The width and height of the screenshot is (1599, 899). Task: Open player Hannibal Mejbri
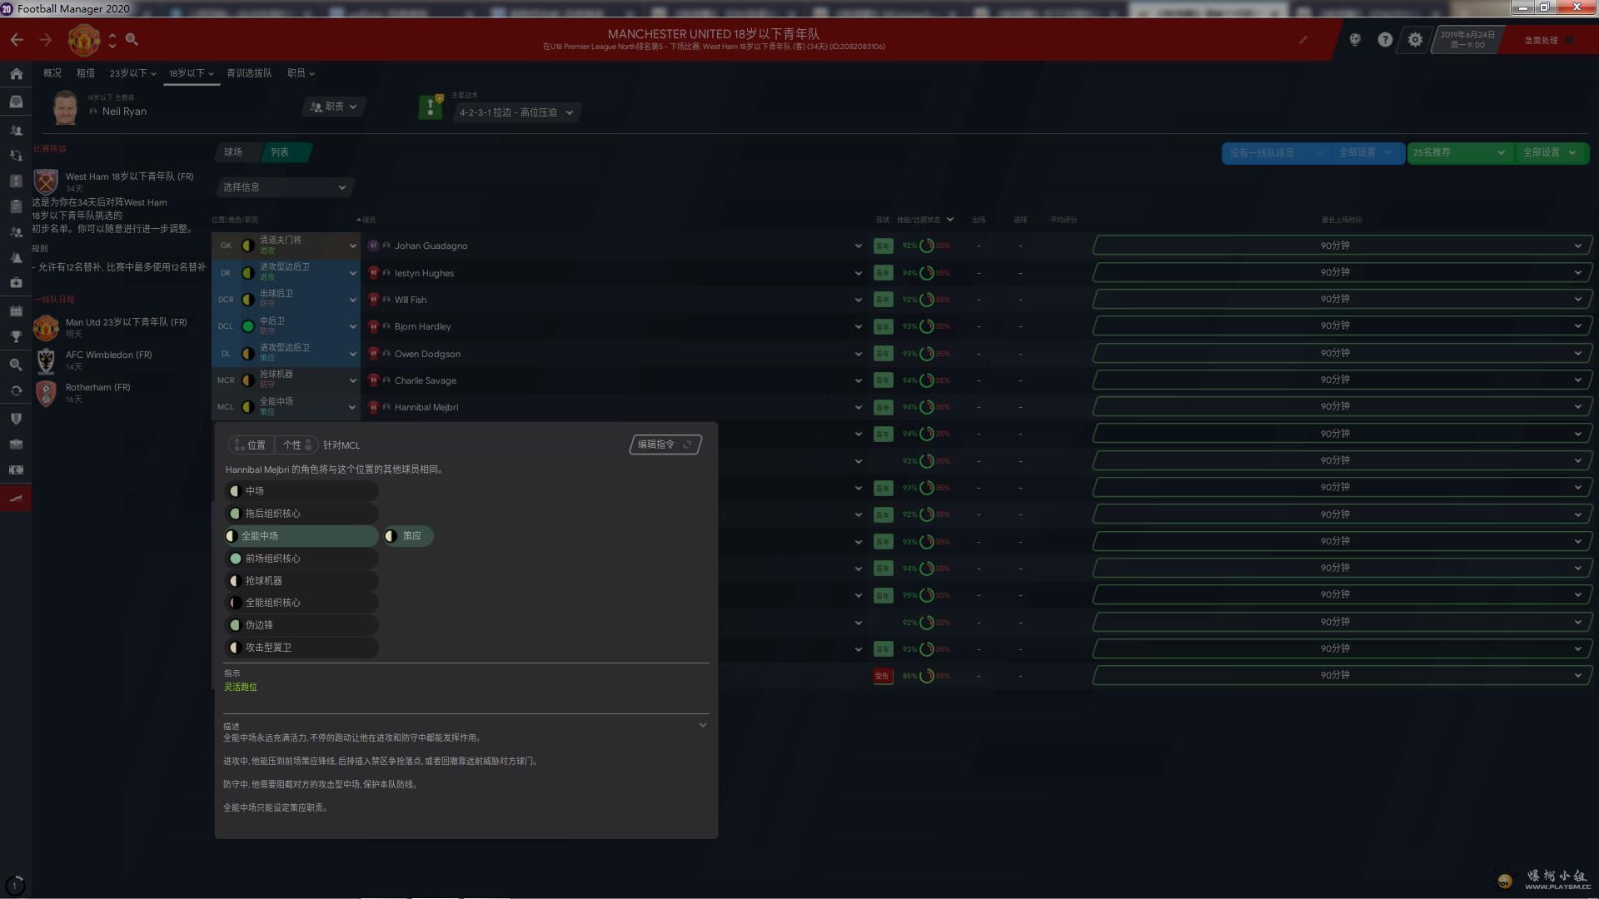pos(426,407)
